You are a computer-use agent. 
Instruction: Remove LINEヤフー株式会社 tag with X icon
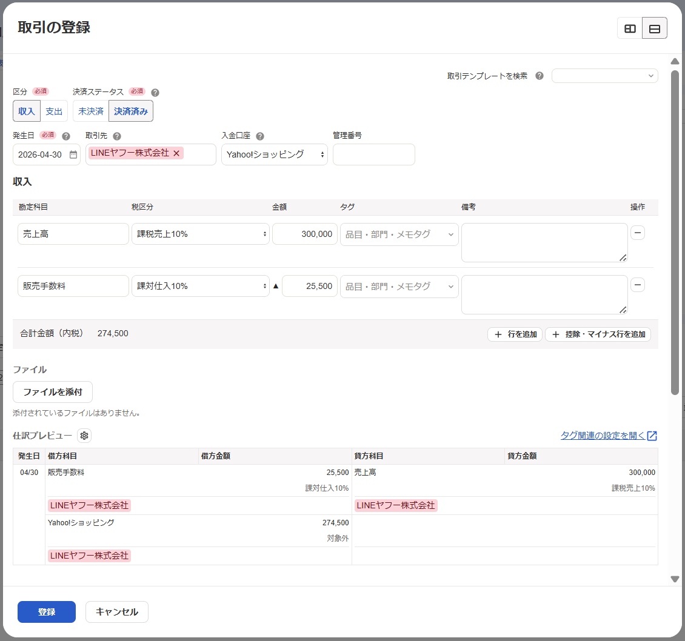(x=176, y=153)
